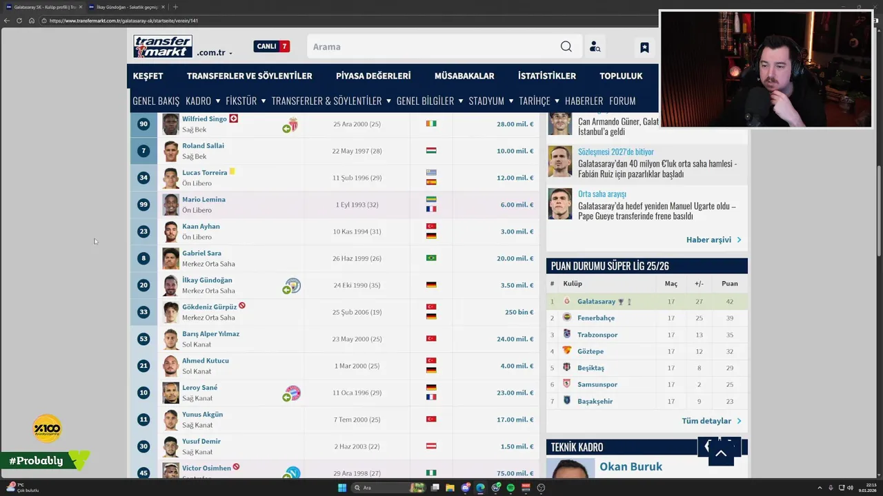Open the Tüm detaylar link
Image resolution: width=883 pixels, height=496 pixels.
[711, 421]
